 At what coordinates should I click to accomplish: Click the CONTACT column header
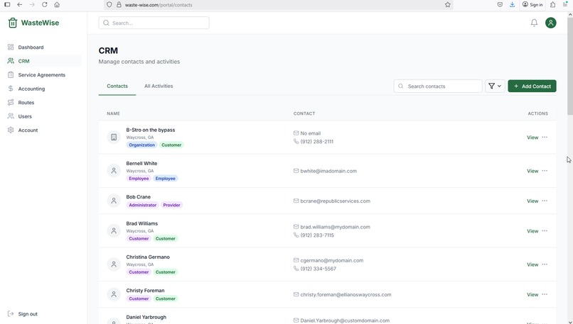pos(304,113)
